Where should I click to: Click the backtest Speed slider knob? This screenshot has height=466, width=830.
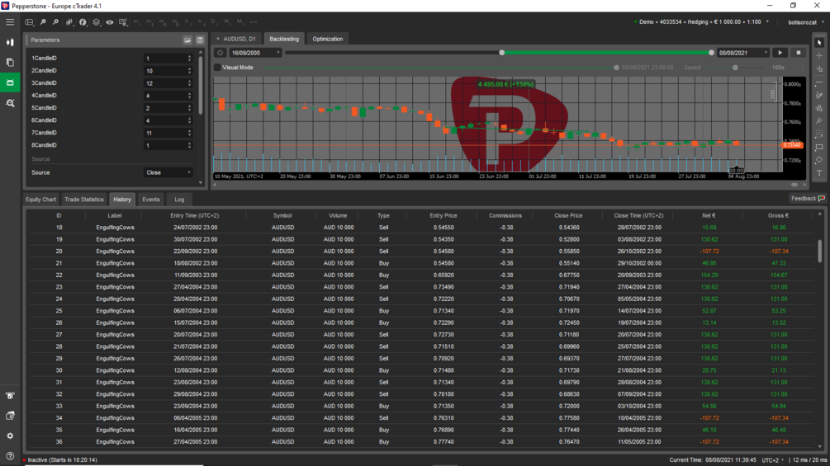click(735, 68)
